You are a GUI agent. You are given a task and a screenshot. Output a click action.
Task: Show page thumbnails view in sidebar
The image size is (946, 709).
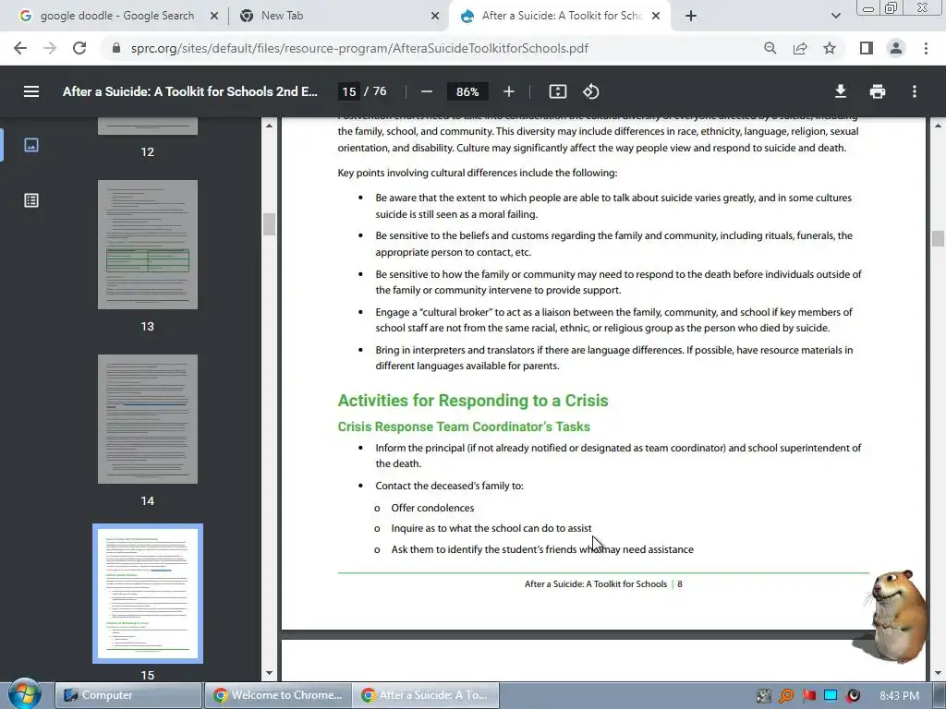(31, 145)
